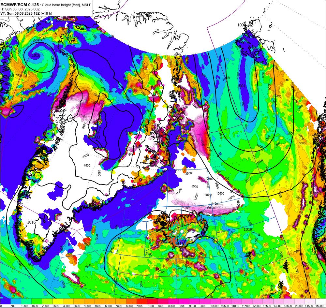Click the 7500 label in the color legend
326x308 pixels.
click(161, 306)
